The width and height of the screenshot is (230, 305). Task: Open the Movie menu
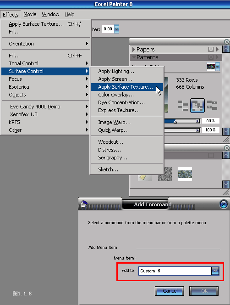pos(30,14)
